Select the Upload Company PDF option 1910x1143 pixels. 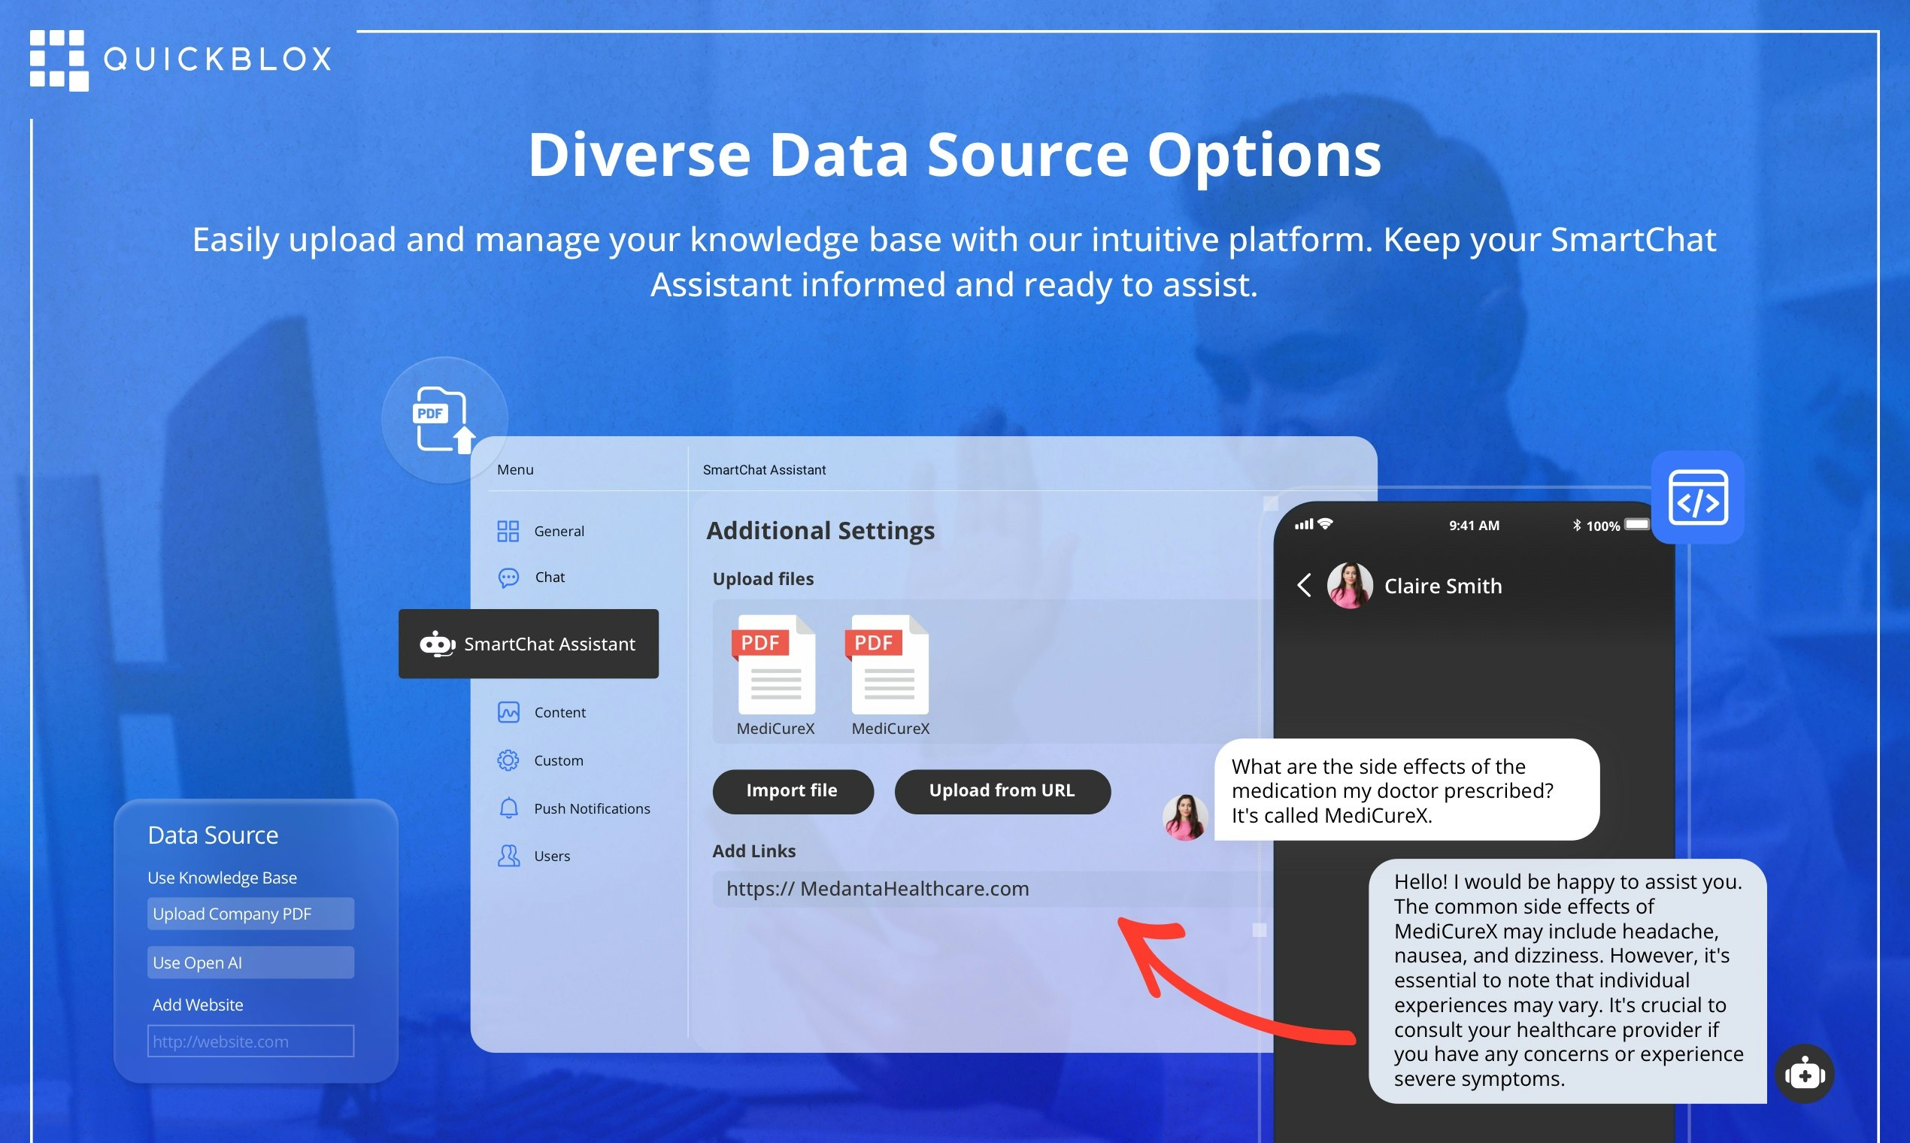point(250,914)
